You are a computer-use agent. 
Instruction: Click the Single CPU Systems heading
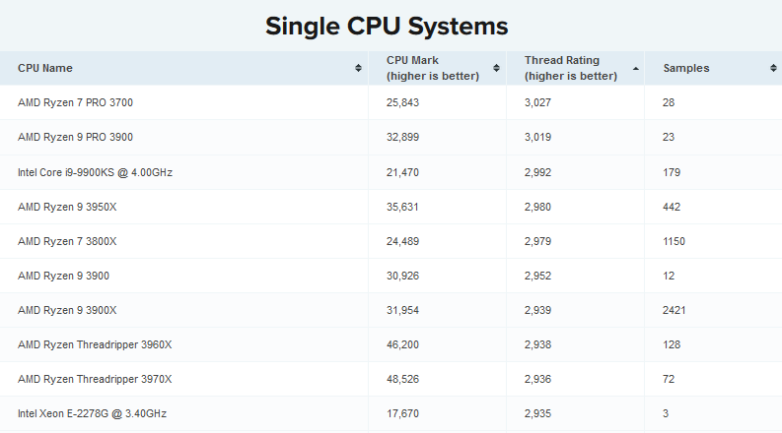[x=387, y=26]
